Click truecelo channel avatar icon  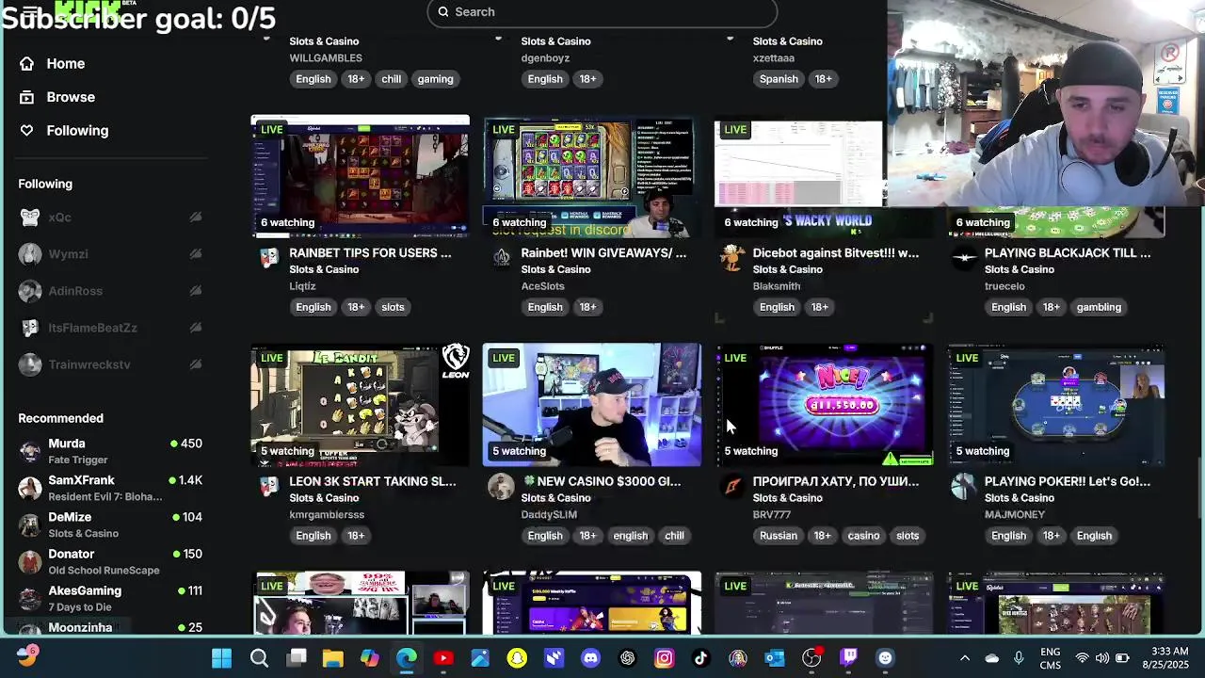[x=964, y=258]
